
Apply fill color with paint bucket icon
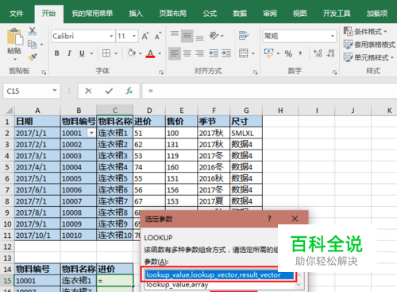(131, 53)
